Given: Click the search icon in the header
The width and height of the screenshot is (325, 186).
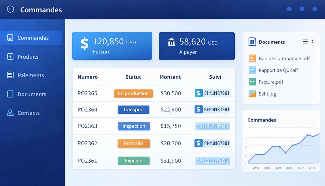Looking at the screenshot, I should pos(11,10).
